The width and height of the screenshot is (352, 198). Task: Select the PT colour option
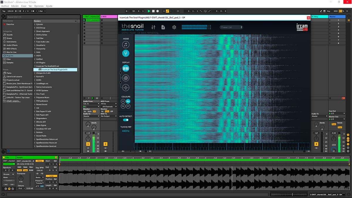(128, 106)
